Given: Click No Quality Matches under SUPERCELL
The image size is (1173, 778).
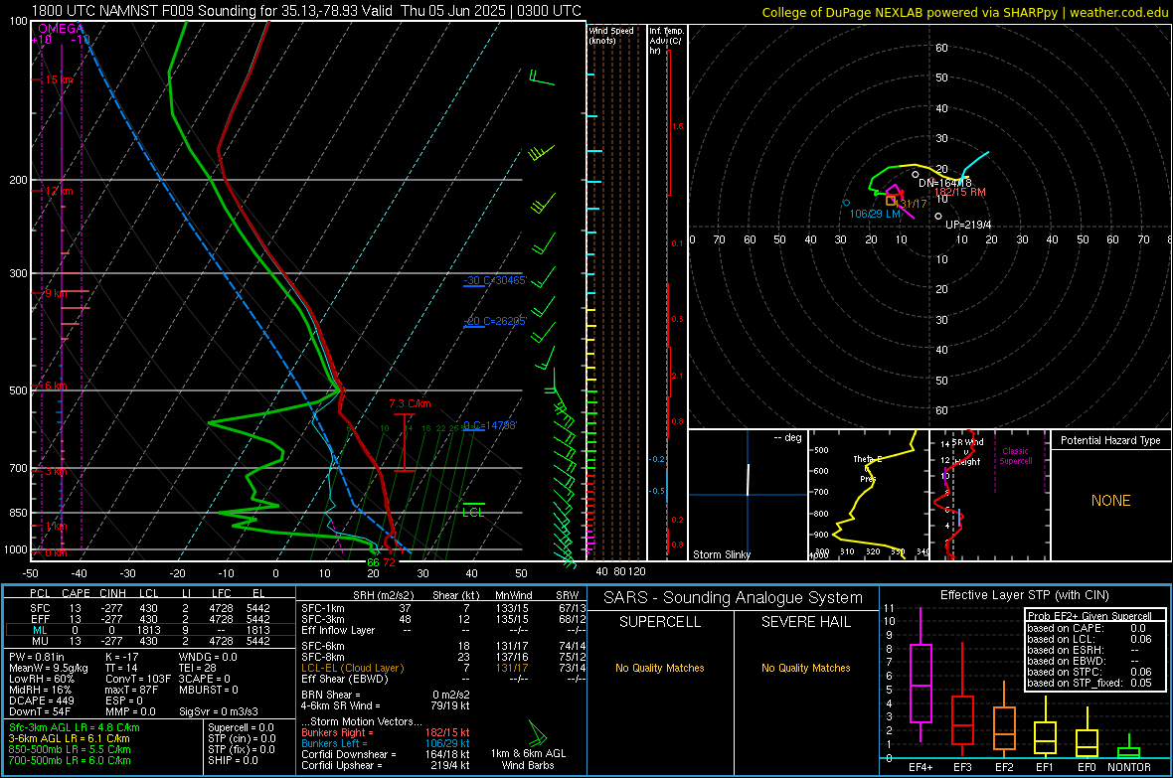Looking at the screenshot, I should tap(660, 668).
